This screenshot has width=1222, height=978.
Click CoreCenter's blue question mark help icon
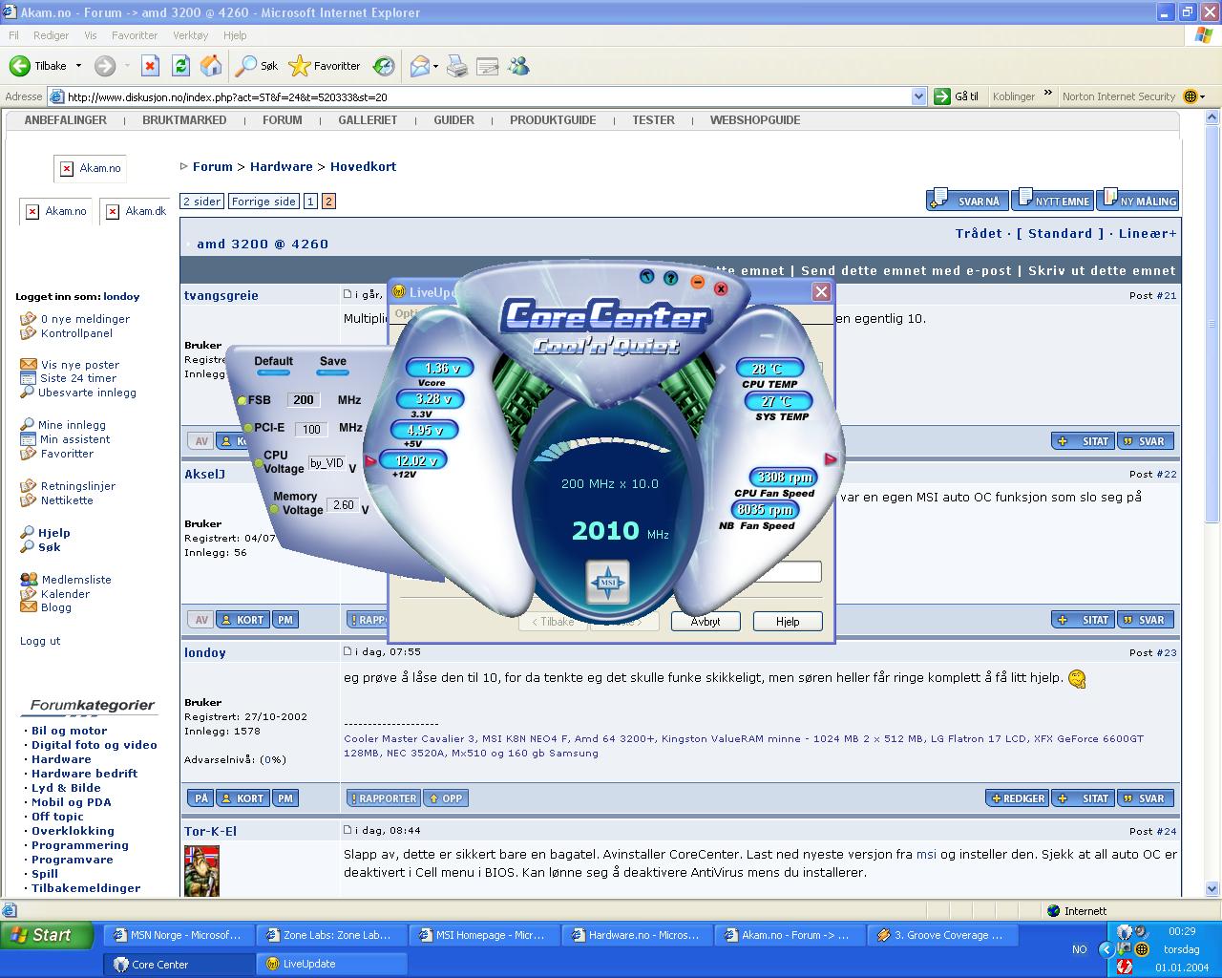670,278
